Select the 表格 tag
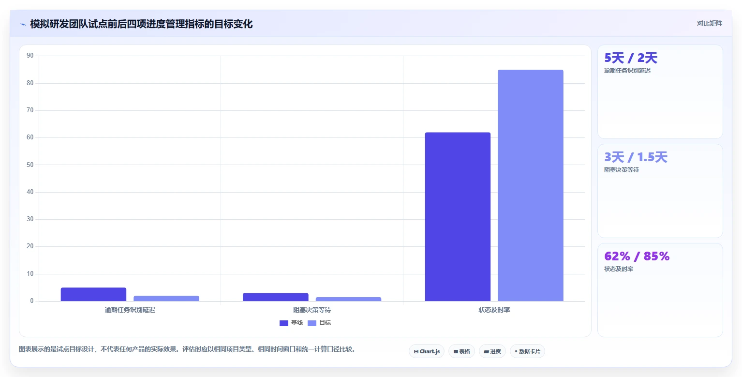The height and width of the screenshot is (377, 742). tap(461, 351)
